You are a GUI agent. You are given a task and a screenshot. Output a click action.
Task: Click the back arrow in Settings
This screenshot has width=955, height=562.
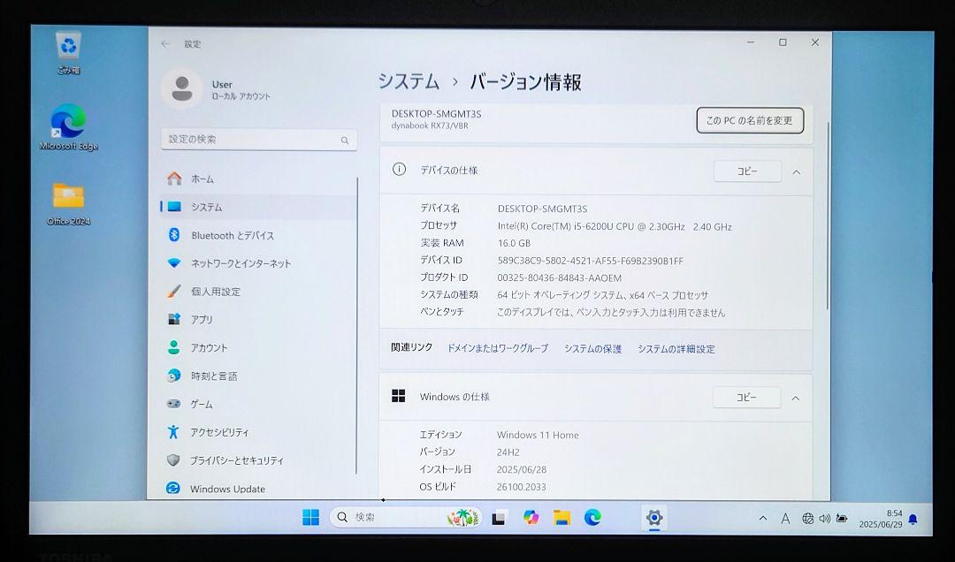(x=165, y=44)
